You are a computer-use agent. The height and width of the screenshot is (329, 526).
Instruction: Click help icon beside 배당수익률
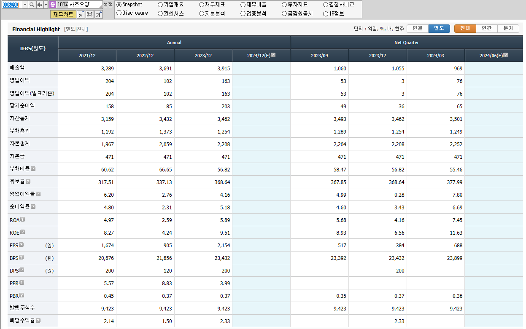click(38, 320)
